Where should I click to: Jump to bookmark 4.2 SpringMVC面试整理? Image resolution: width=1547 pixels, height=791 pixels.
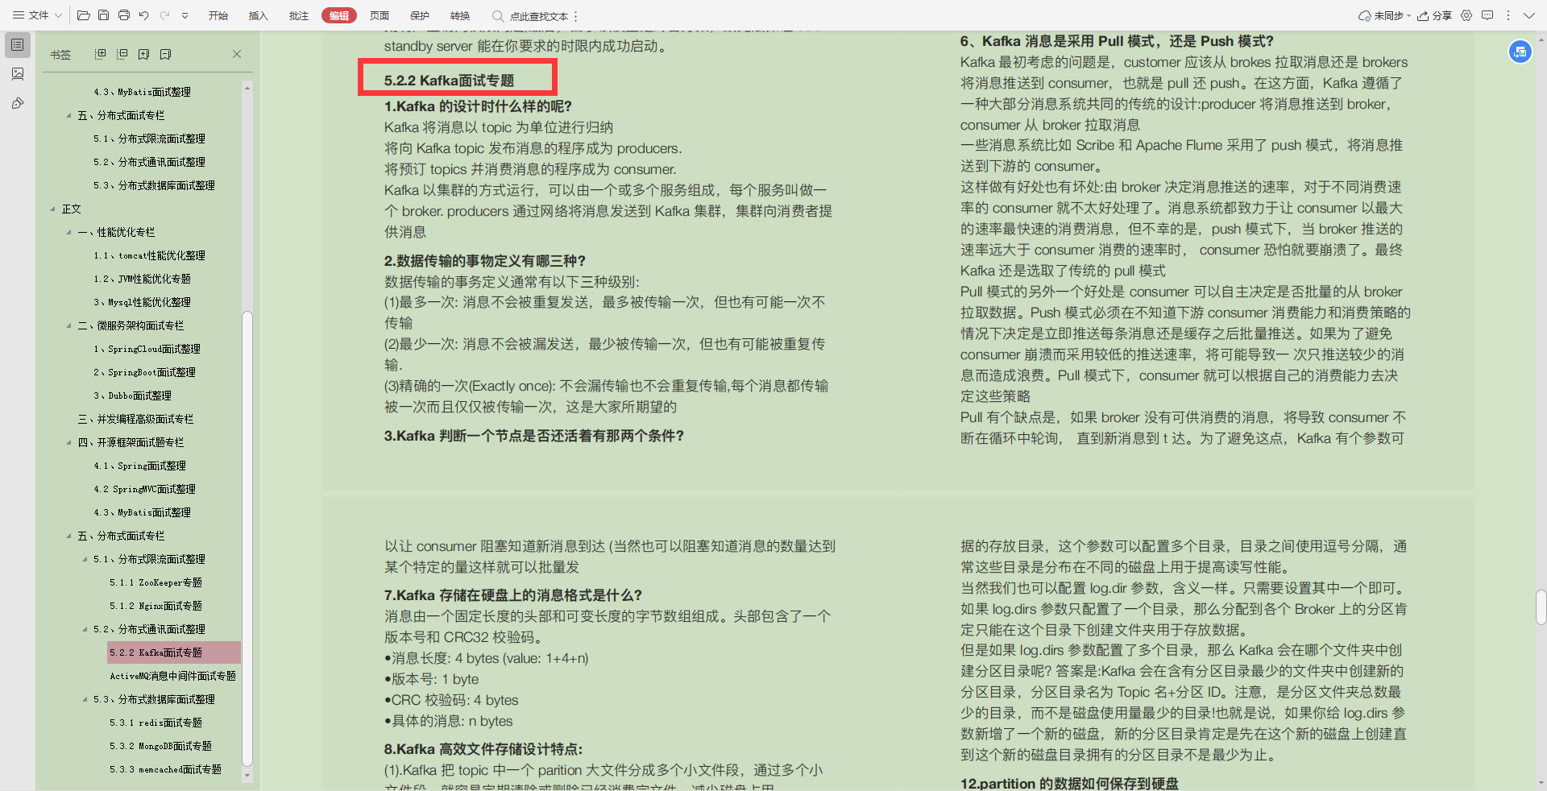[x=145, y=489]
